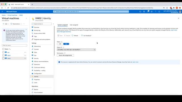Click Refresh in Identity toolbar
182x102 pixels.
[75, 36]
